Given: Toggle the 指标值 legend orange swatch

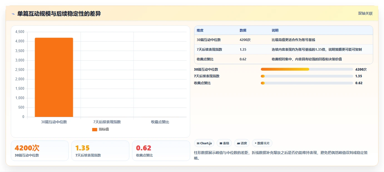Looking at the screenshot, I should pyautogui.click(x=95, y=129).
